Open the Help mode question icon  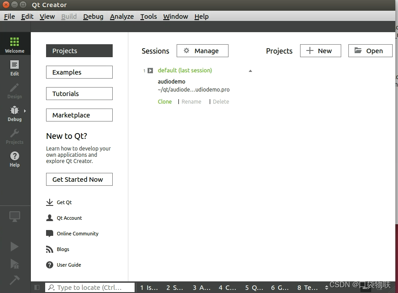tap(15, 156)
